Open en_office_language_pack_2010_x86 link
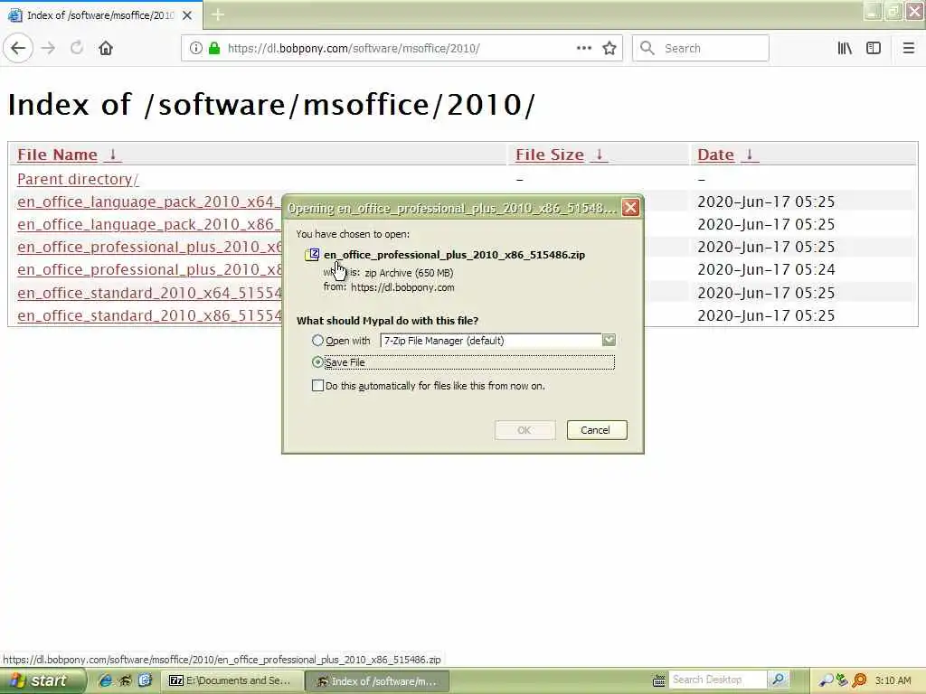 point(149,224)
